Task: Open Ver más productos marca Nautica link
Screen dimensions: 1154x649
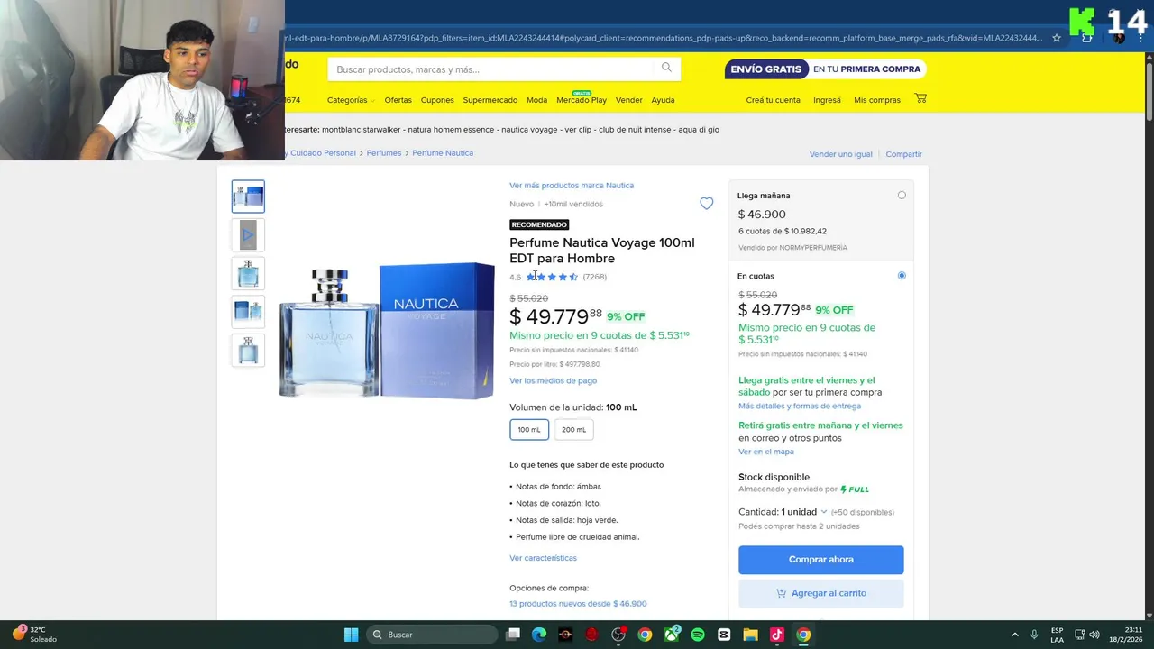Action: [x=572, y=186]
